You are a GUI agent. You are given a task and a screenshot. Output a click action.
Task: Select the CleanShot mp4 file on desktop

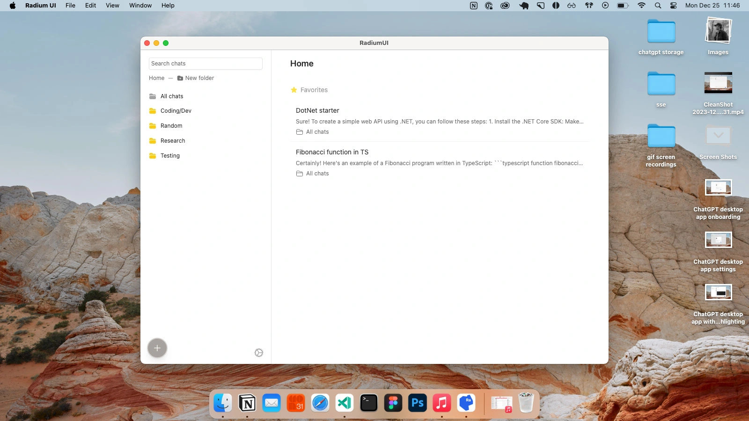pyautogui.click(x=718, y=93)
